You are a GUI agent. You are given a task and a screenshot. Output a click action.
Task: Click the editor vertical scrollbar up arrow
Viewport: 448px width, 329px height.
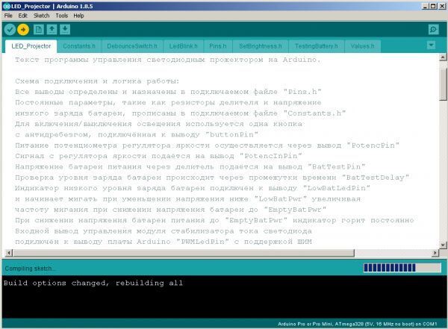443,57
